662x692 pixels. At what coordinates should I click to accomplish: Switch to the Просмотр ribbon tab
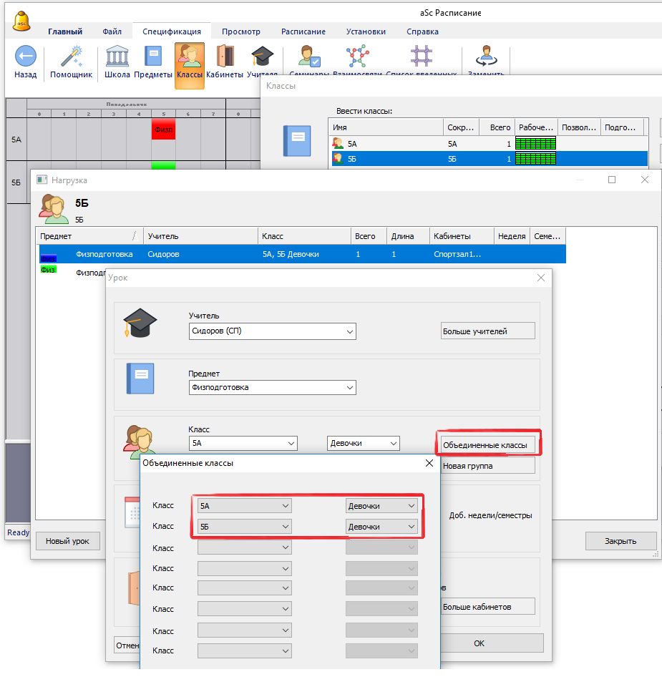tap(240, 31)
